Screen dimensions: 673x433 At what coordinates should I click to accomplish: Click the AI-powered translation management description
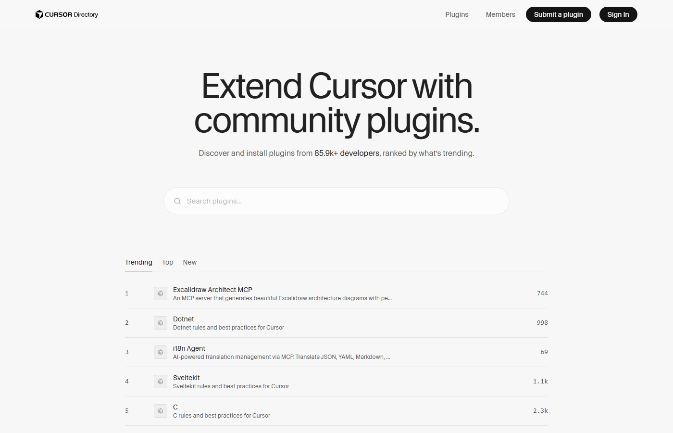click(x=281, y=357)
